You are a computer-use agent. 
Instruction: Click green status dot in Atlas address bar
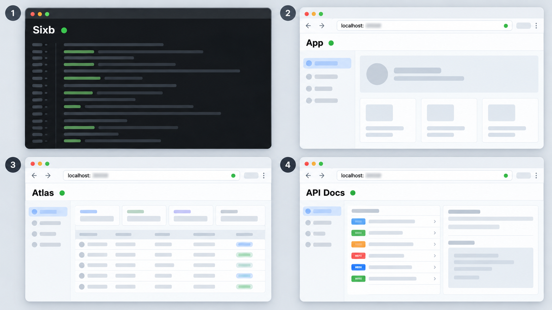pyautogui.click(x=233, y=176)
